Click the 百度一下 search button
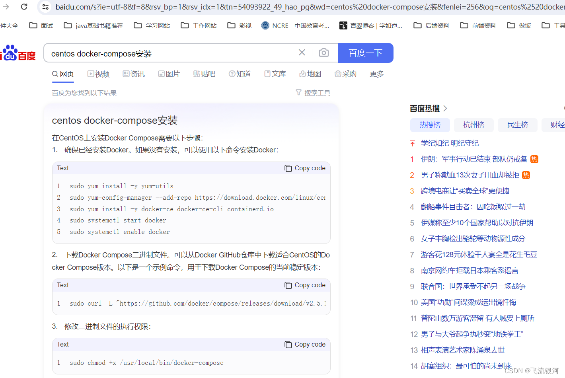The image size is (565, 378). coord(366,53)
